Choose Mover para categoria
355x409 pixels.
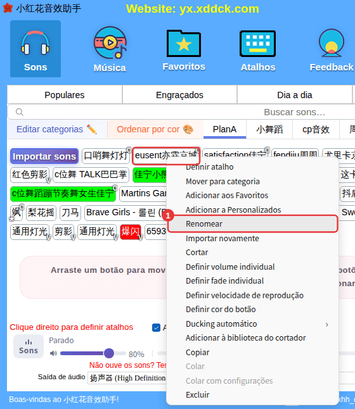point(252,182)
